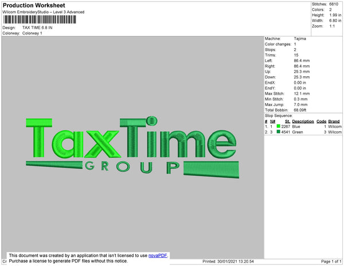Select the Trims value 15
344x266 pixels.
296,55
